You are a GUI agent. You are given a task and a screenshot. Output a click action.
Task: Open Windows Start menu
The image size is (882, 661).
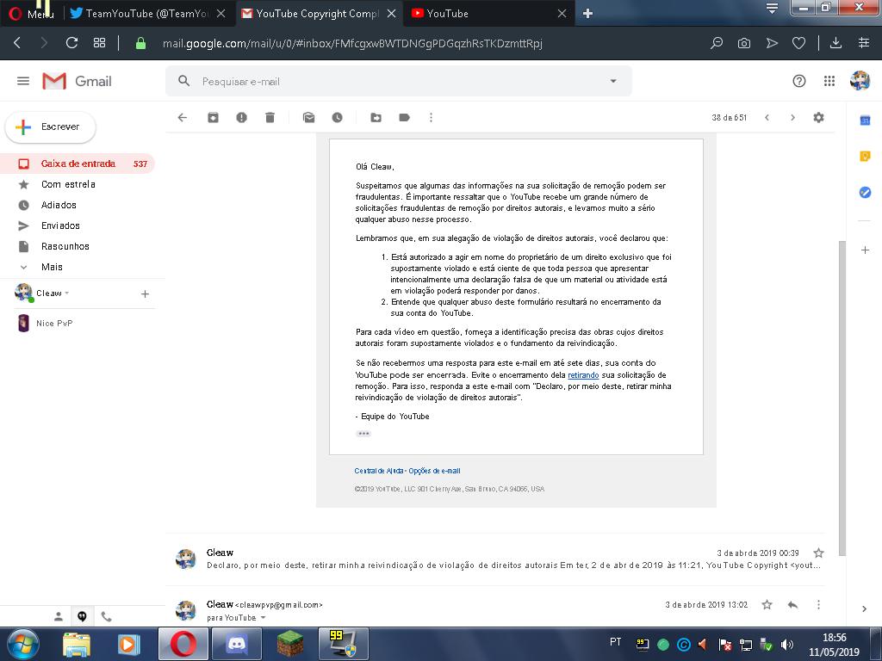coord(23,644)
